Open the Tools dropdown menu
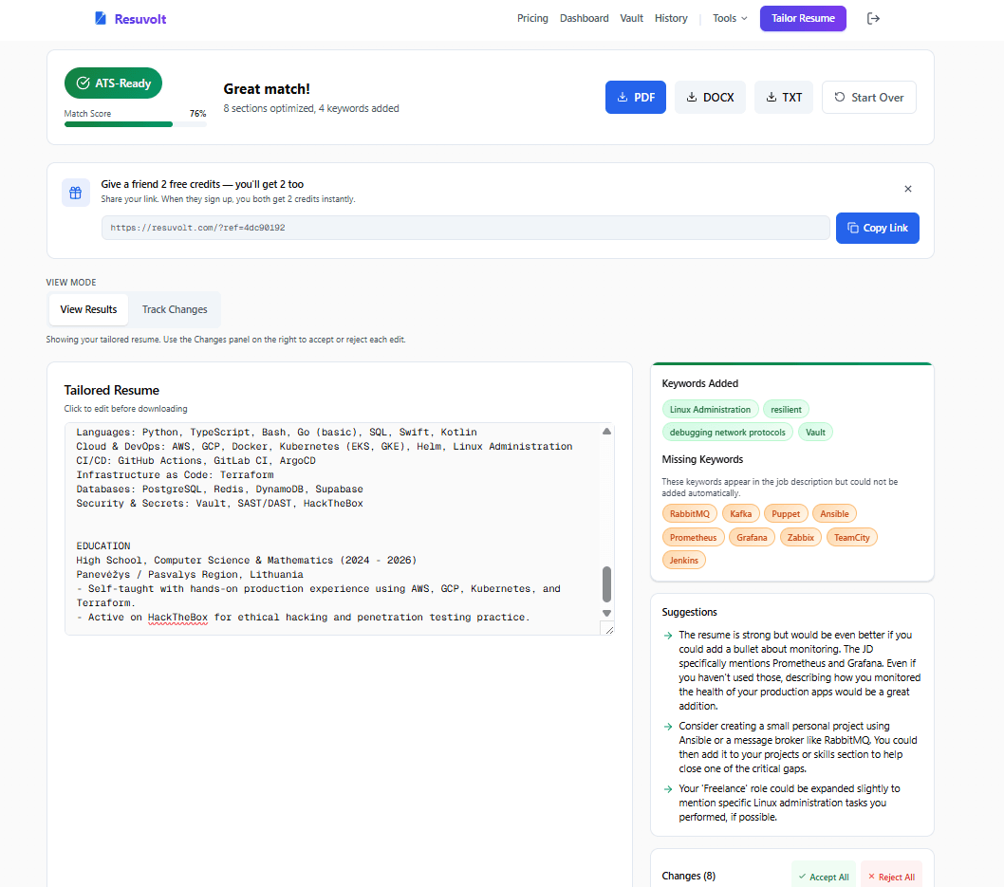This screenshot has height=887, width=1004. coord(729,18)
